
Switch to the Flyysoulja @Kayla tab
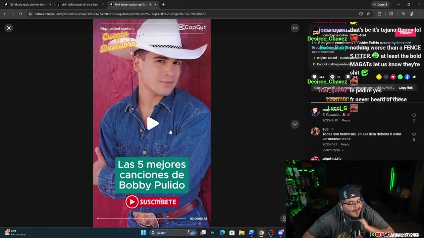(80, 5)
